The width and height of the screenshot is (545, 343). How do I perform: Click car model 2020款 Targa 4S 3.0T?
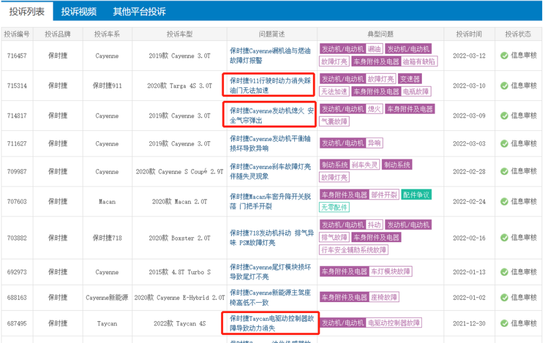179,86
